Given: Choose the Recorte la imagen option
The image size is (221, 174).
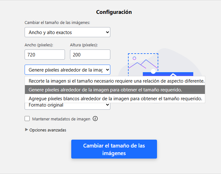Looking at the screenshot, I should [116, 81].
